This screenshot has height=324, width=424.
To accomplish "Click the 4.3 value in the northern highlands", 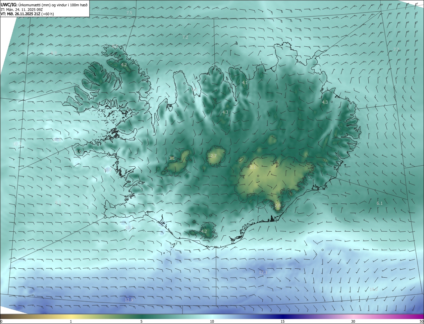I will [225, 112].
